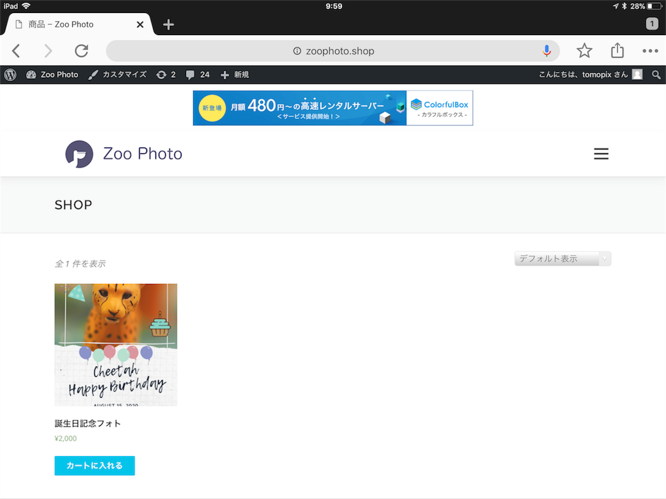Tap the site info icon beside URL

point(297,51)
